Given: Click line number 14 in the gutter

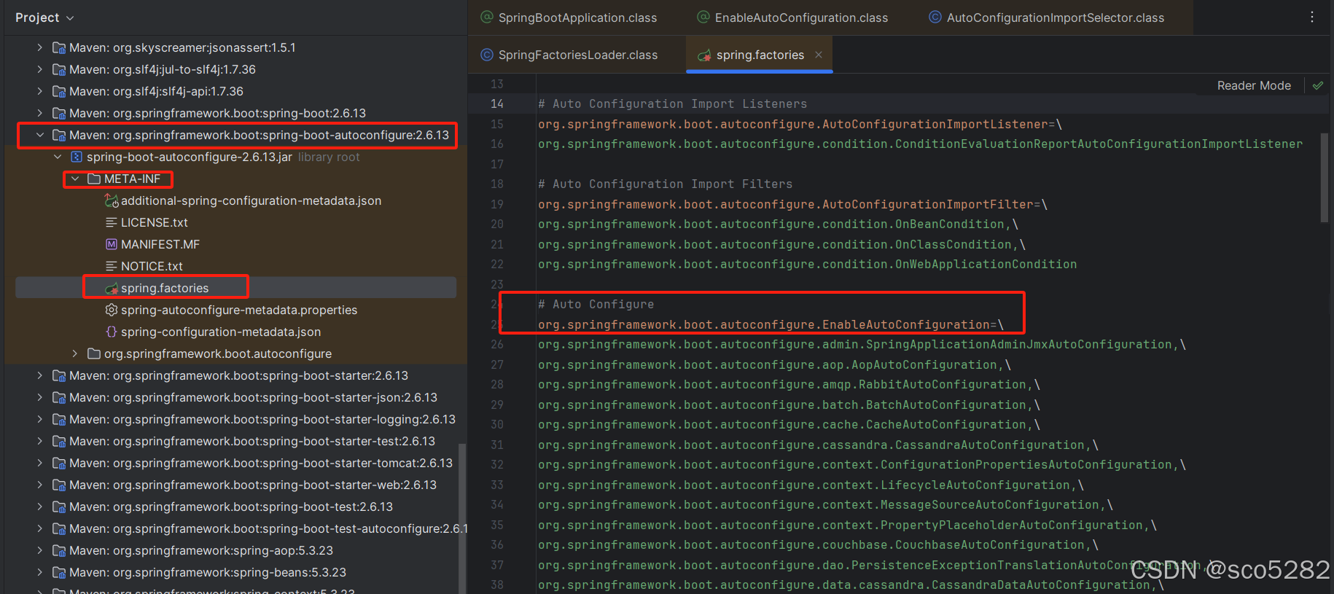Looking at the screenshot, I should (496, 103).
